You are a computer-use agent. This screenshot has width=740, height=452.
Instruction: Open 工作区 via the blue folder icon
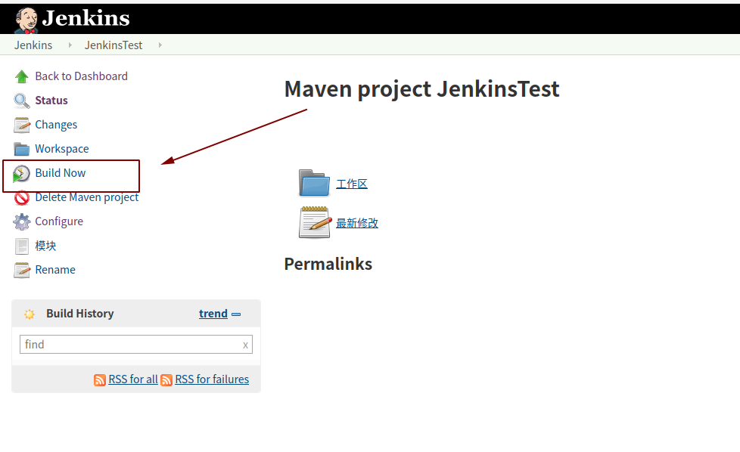(x=314, y=183)
